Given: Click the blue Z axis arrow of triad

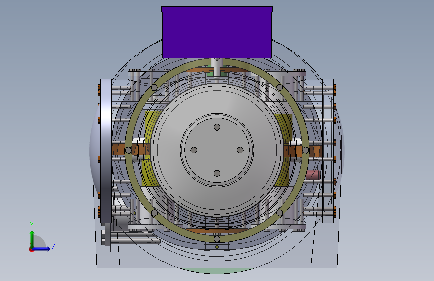Looking at the screenshot, I should pos(42,249).
